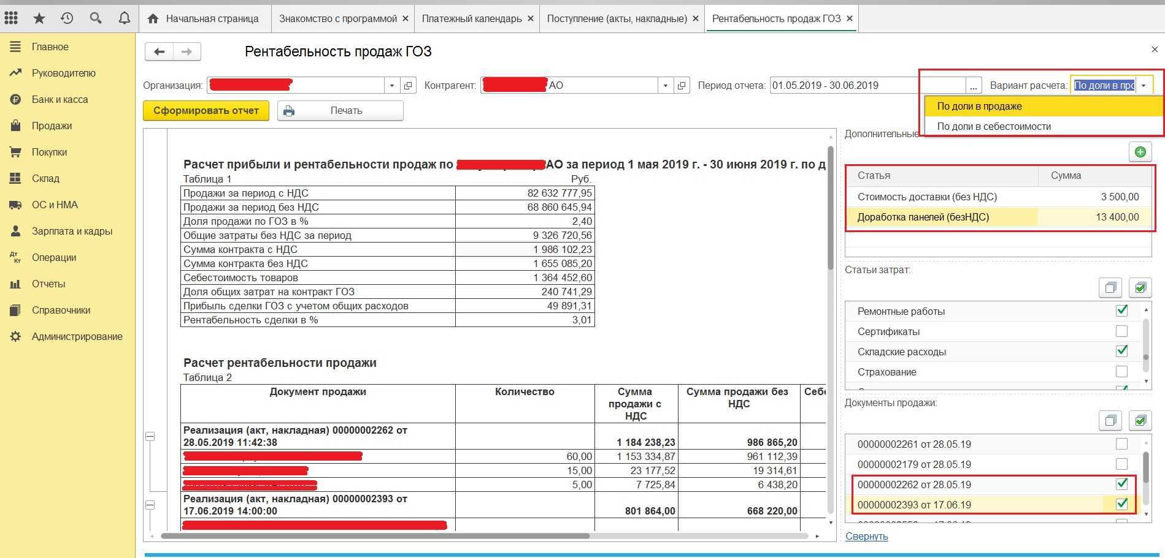Screen dimensions: 1165x558
Task: Select По доли в продаже option
Action: point(1044,106)
